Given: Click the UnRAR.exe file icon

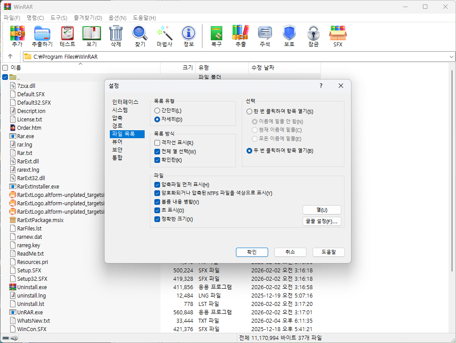Looking at the screenshot, I should [x=13, y=312].
